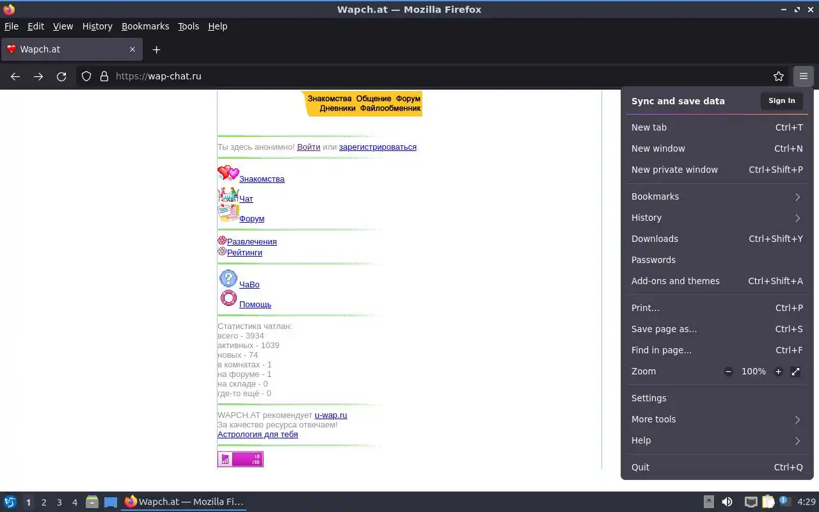This screenshot has width=819, height=512.
Task: Zoom in with the plus button
Action: pos(778,372)
